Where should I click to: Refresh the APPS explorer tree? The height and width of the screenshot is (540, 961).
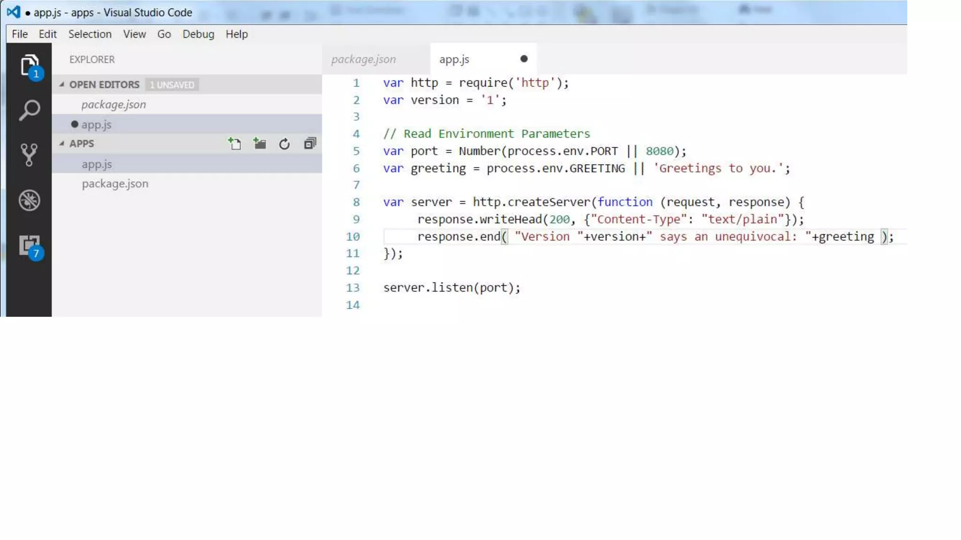tap(284, 144)
